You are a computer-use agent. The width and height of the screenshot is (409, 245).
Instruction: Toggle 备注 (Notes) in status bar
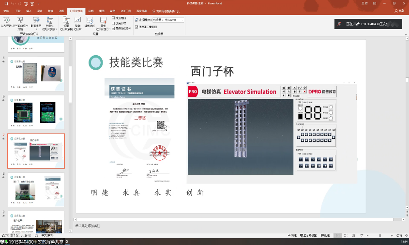pos(292,235)
